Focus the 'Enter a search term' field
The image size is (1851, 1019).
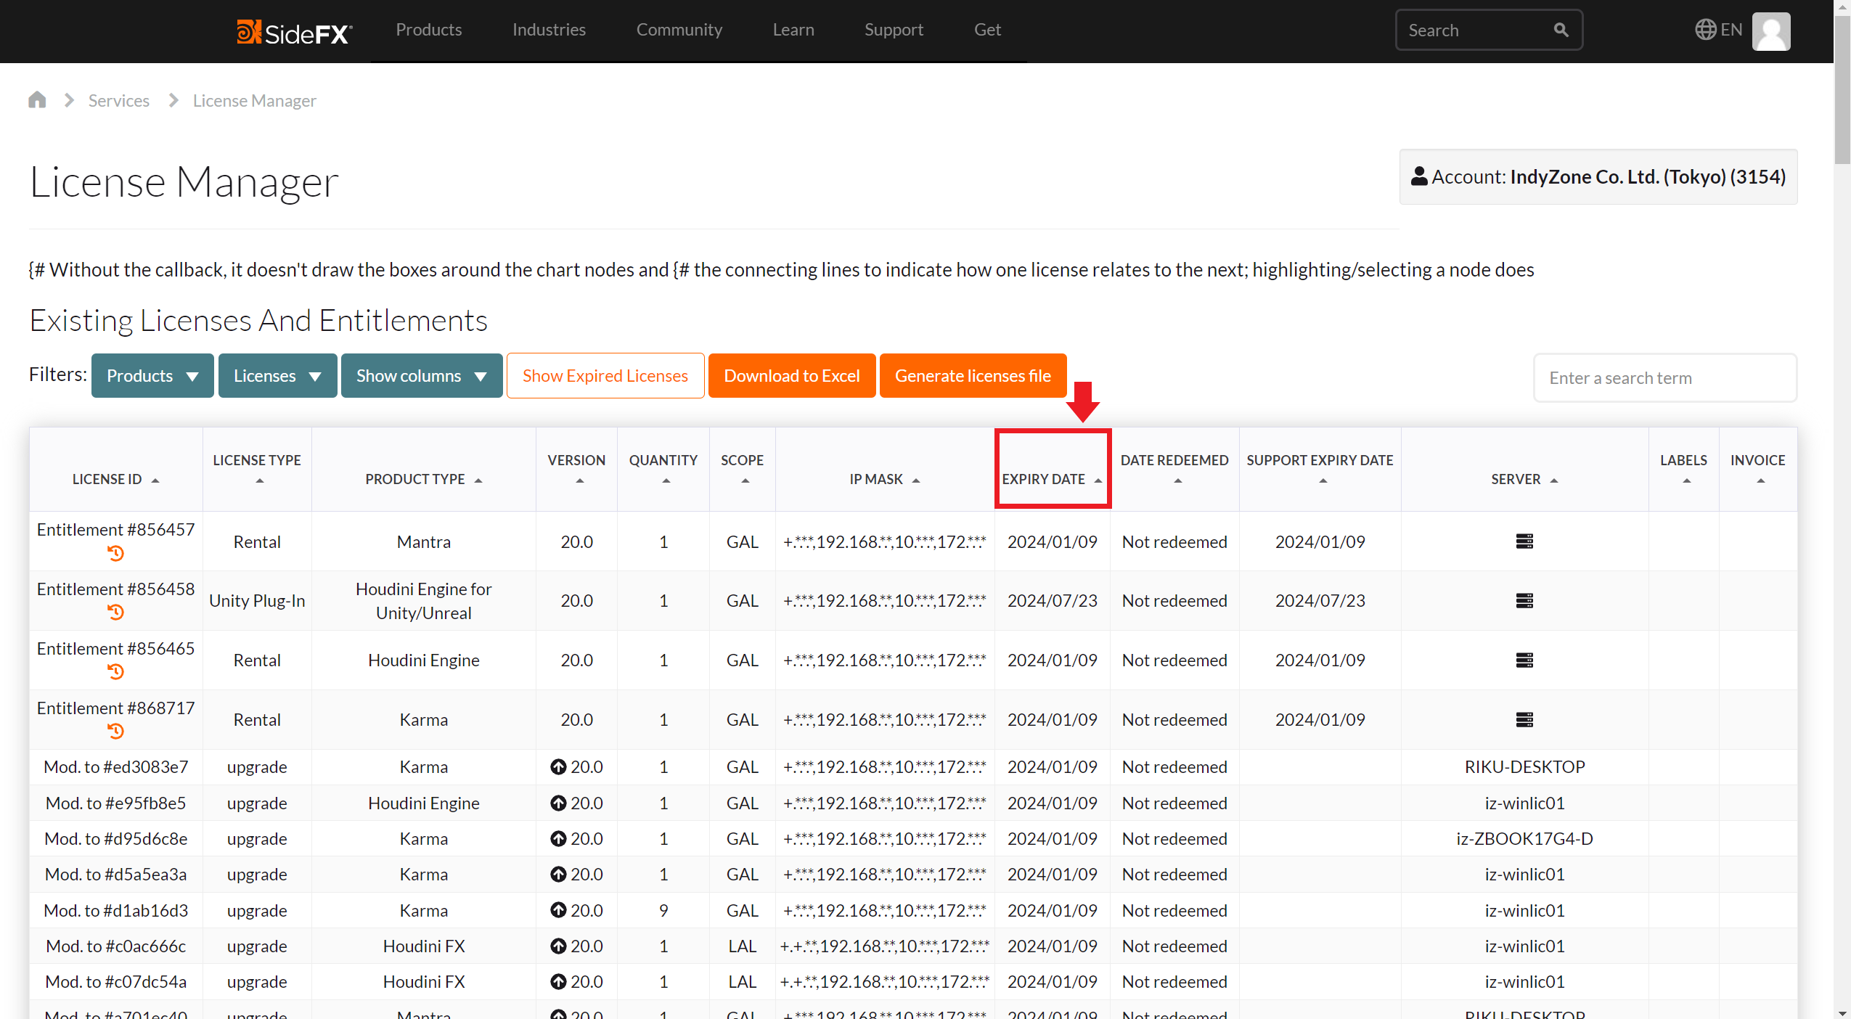pyautogui.click(x=1665, y=377)
